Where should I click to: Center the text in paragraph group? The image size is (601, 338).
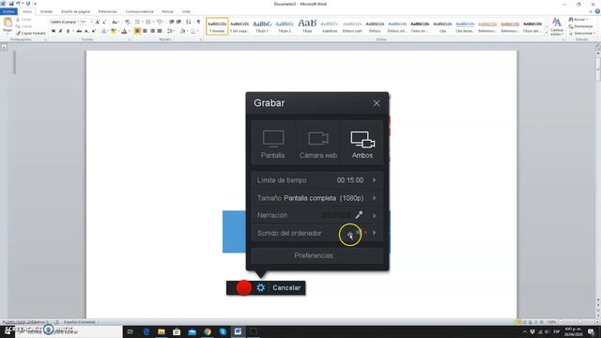click(x=145, y=31)
